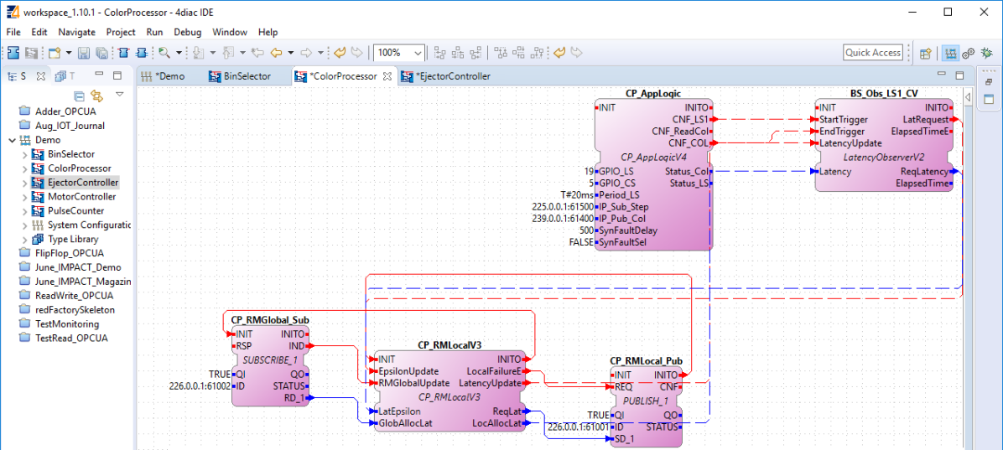The width and height of the screenshot is (1003, 450).
Task: Click Collapse All in System Explorer
Action: pos(80,96)
